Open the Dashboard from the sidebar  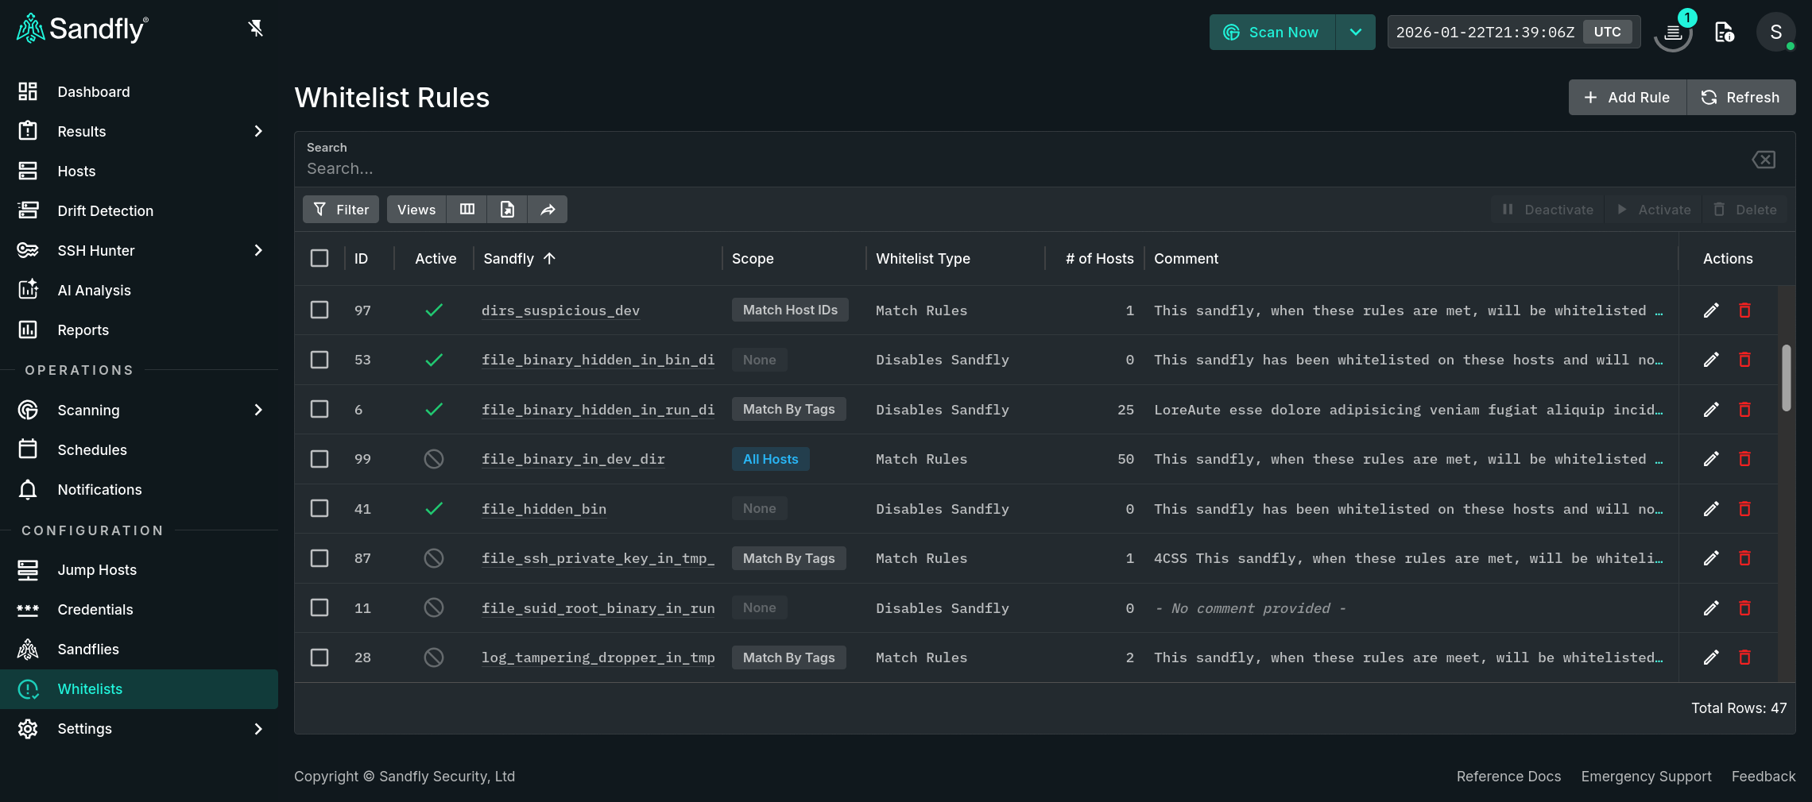click(93, 91)
